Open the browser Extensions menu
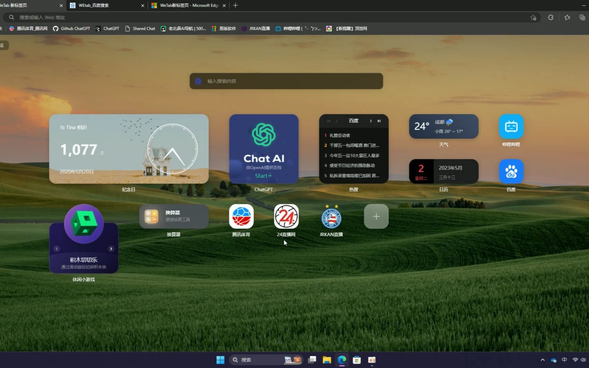This screenshot has width=589, height=368. point(550,17)
